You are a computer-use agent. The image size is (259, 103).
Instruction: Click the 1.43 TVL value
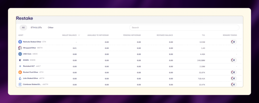pos(203,48)
